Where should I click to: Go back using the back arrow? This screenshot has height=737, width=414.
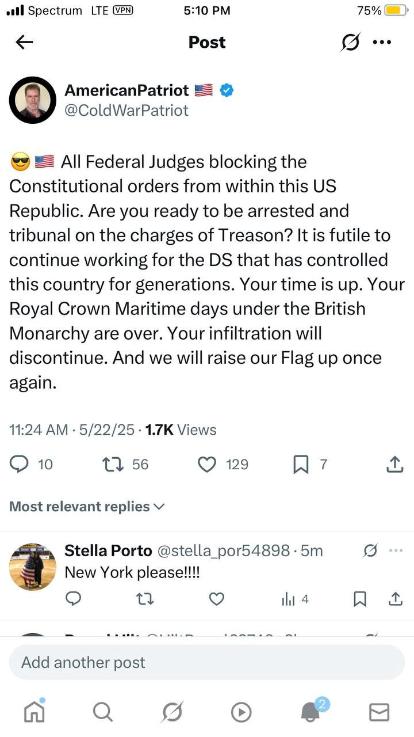24,42
